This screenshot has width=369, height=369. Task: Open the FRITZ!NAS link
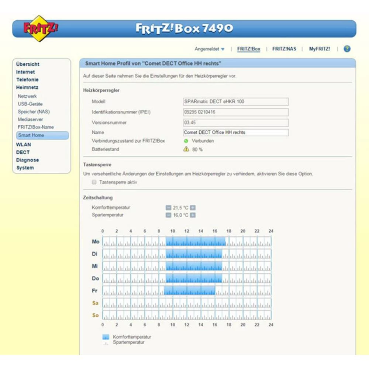click(284, 49)
